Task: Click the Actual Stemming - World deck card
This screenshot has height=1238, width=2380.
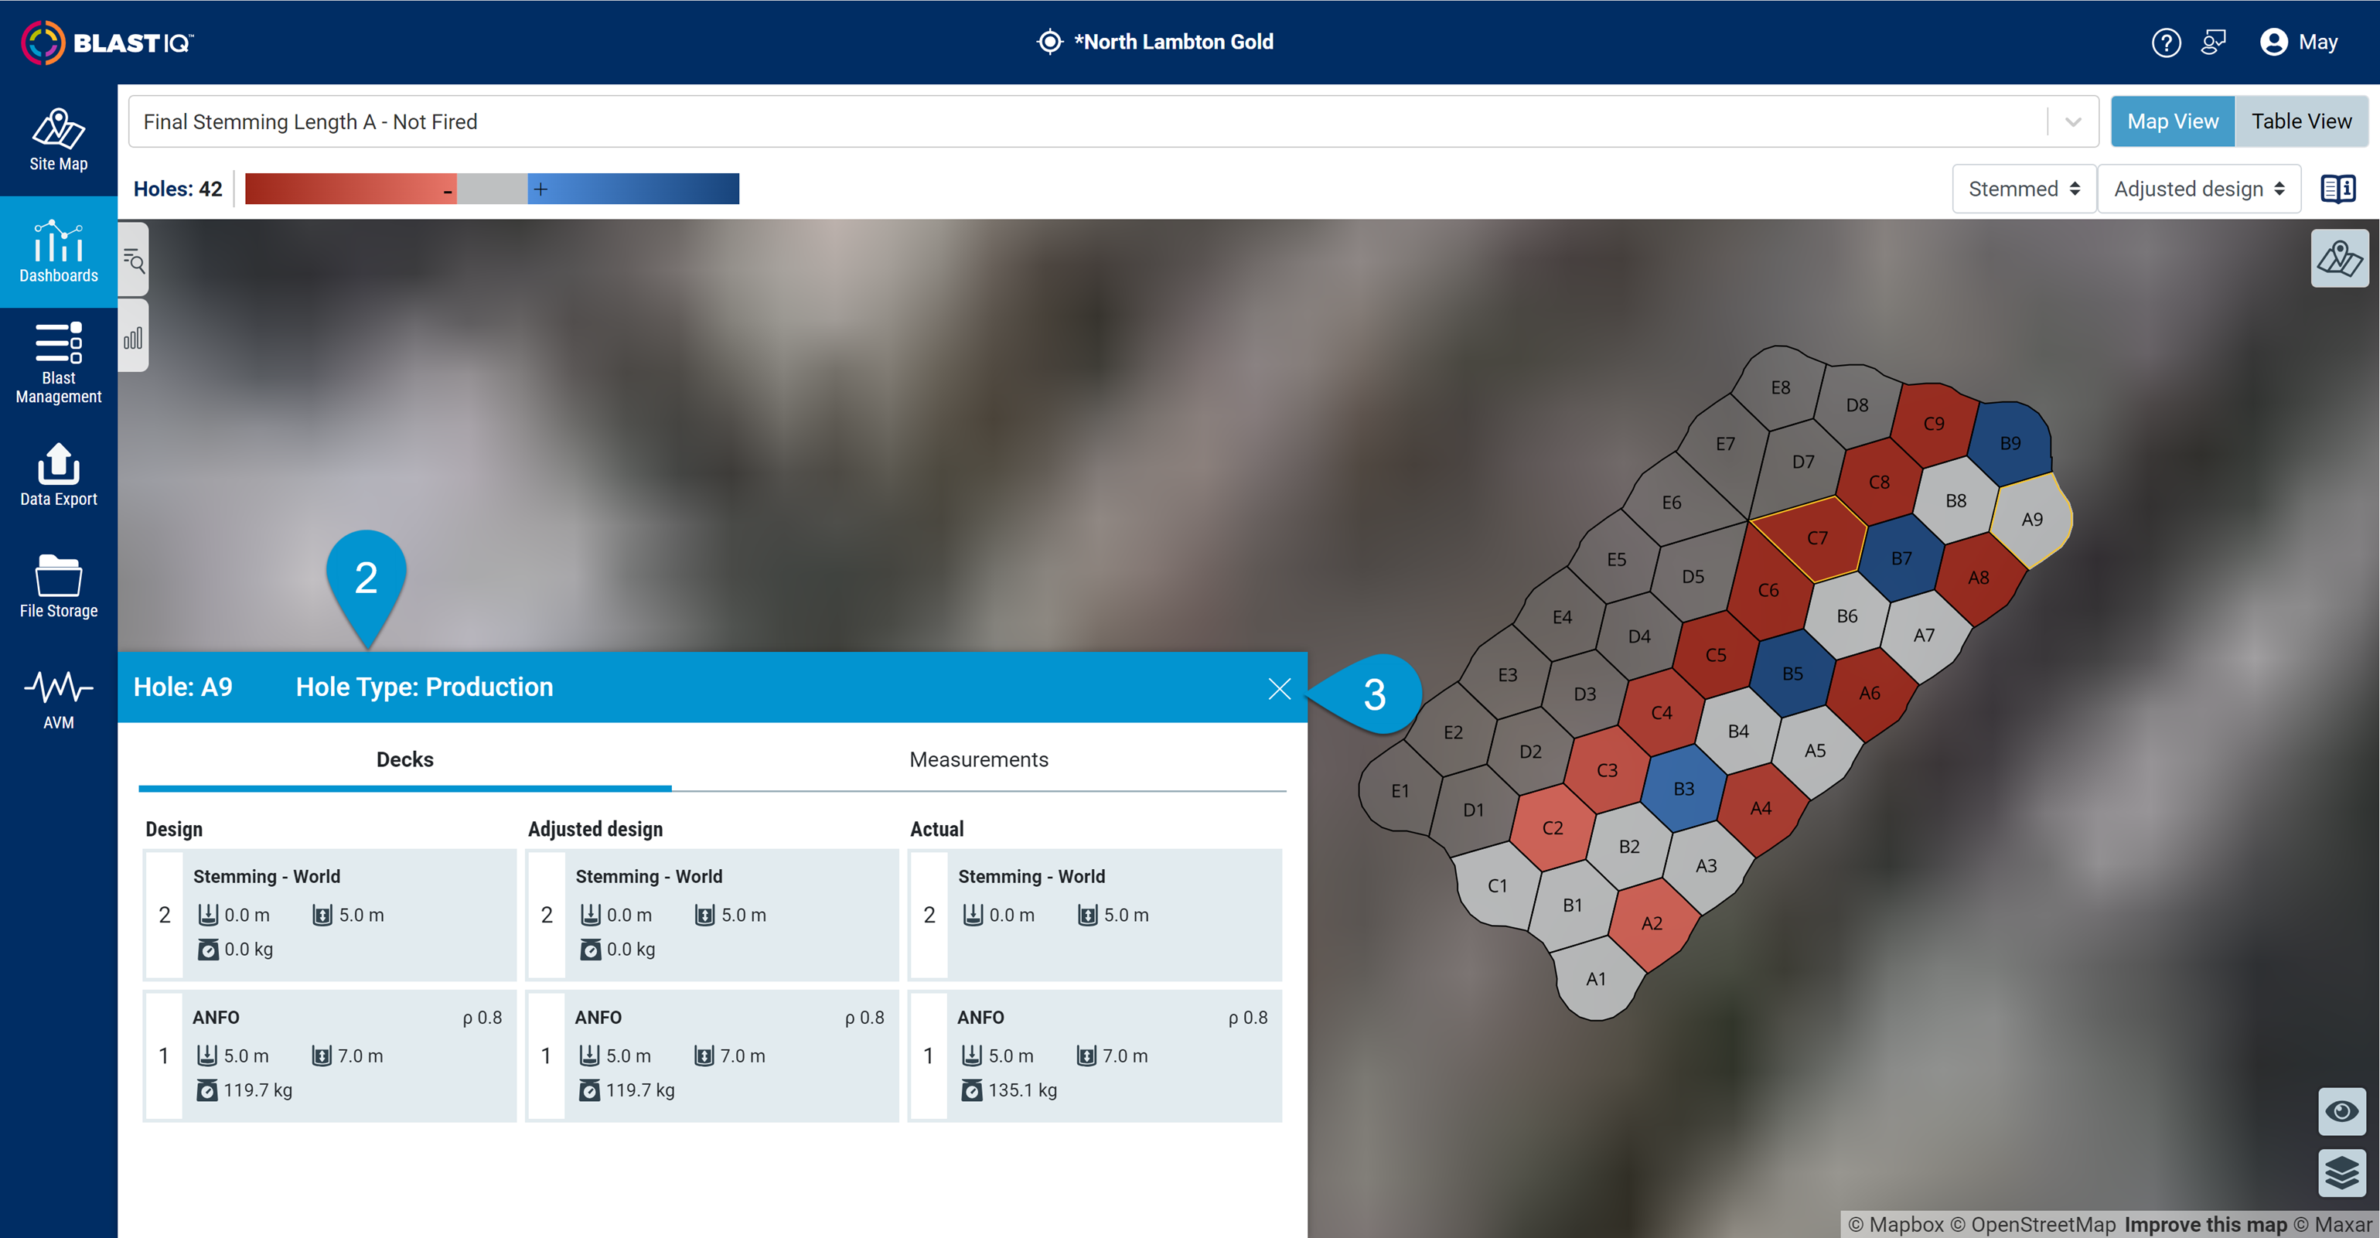Action: (x=1095, y=915)
